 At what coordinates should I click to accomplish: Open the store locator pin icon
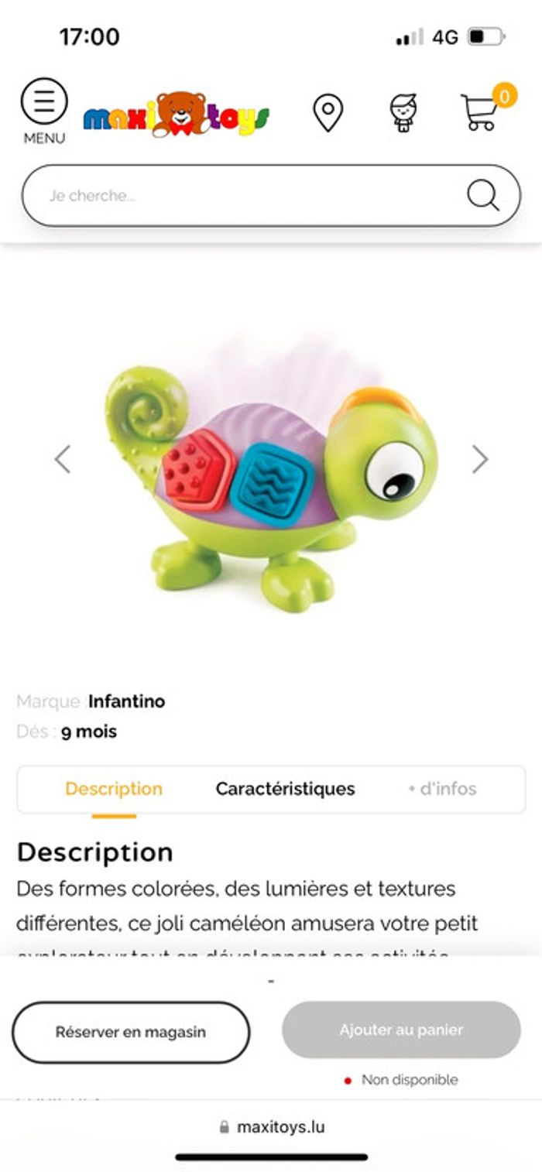click(x=328, y=113)
